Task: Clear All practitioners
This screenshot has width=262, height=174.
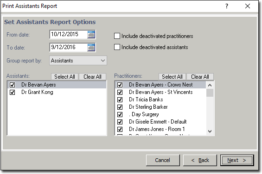Action: pyautogui.click(x=200, y=77)
